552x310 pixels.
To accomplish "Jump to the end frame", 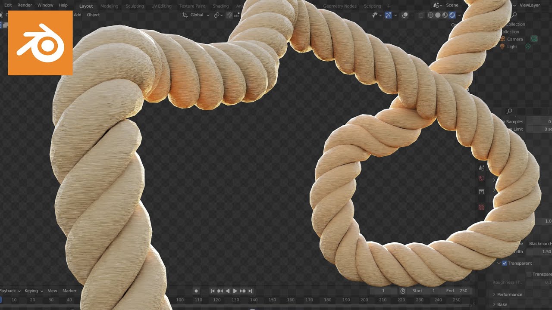I will [x=250, y=291].
